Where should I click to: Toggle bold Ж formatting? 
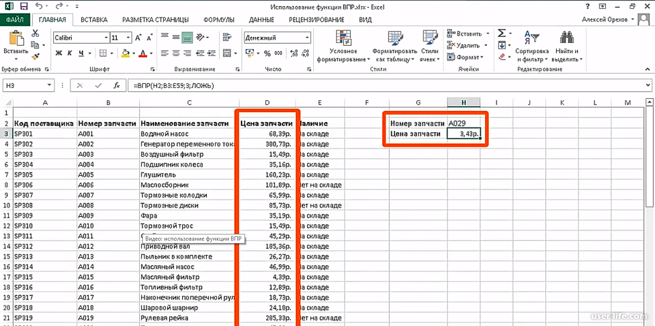coord(58,53)
